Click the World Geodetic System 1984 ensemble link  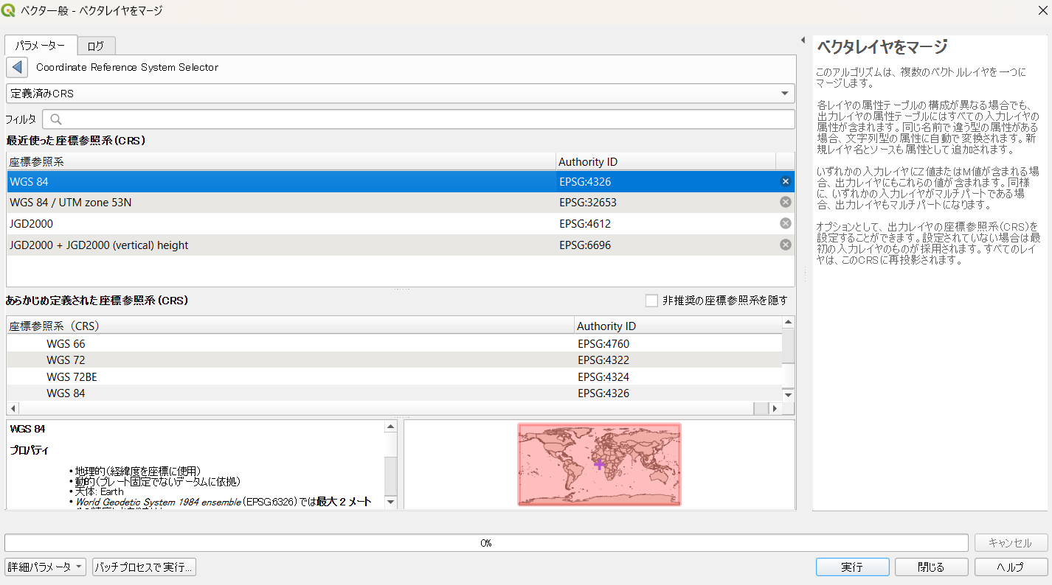coord(158,502)
